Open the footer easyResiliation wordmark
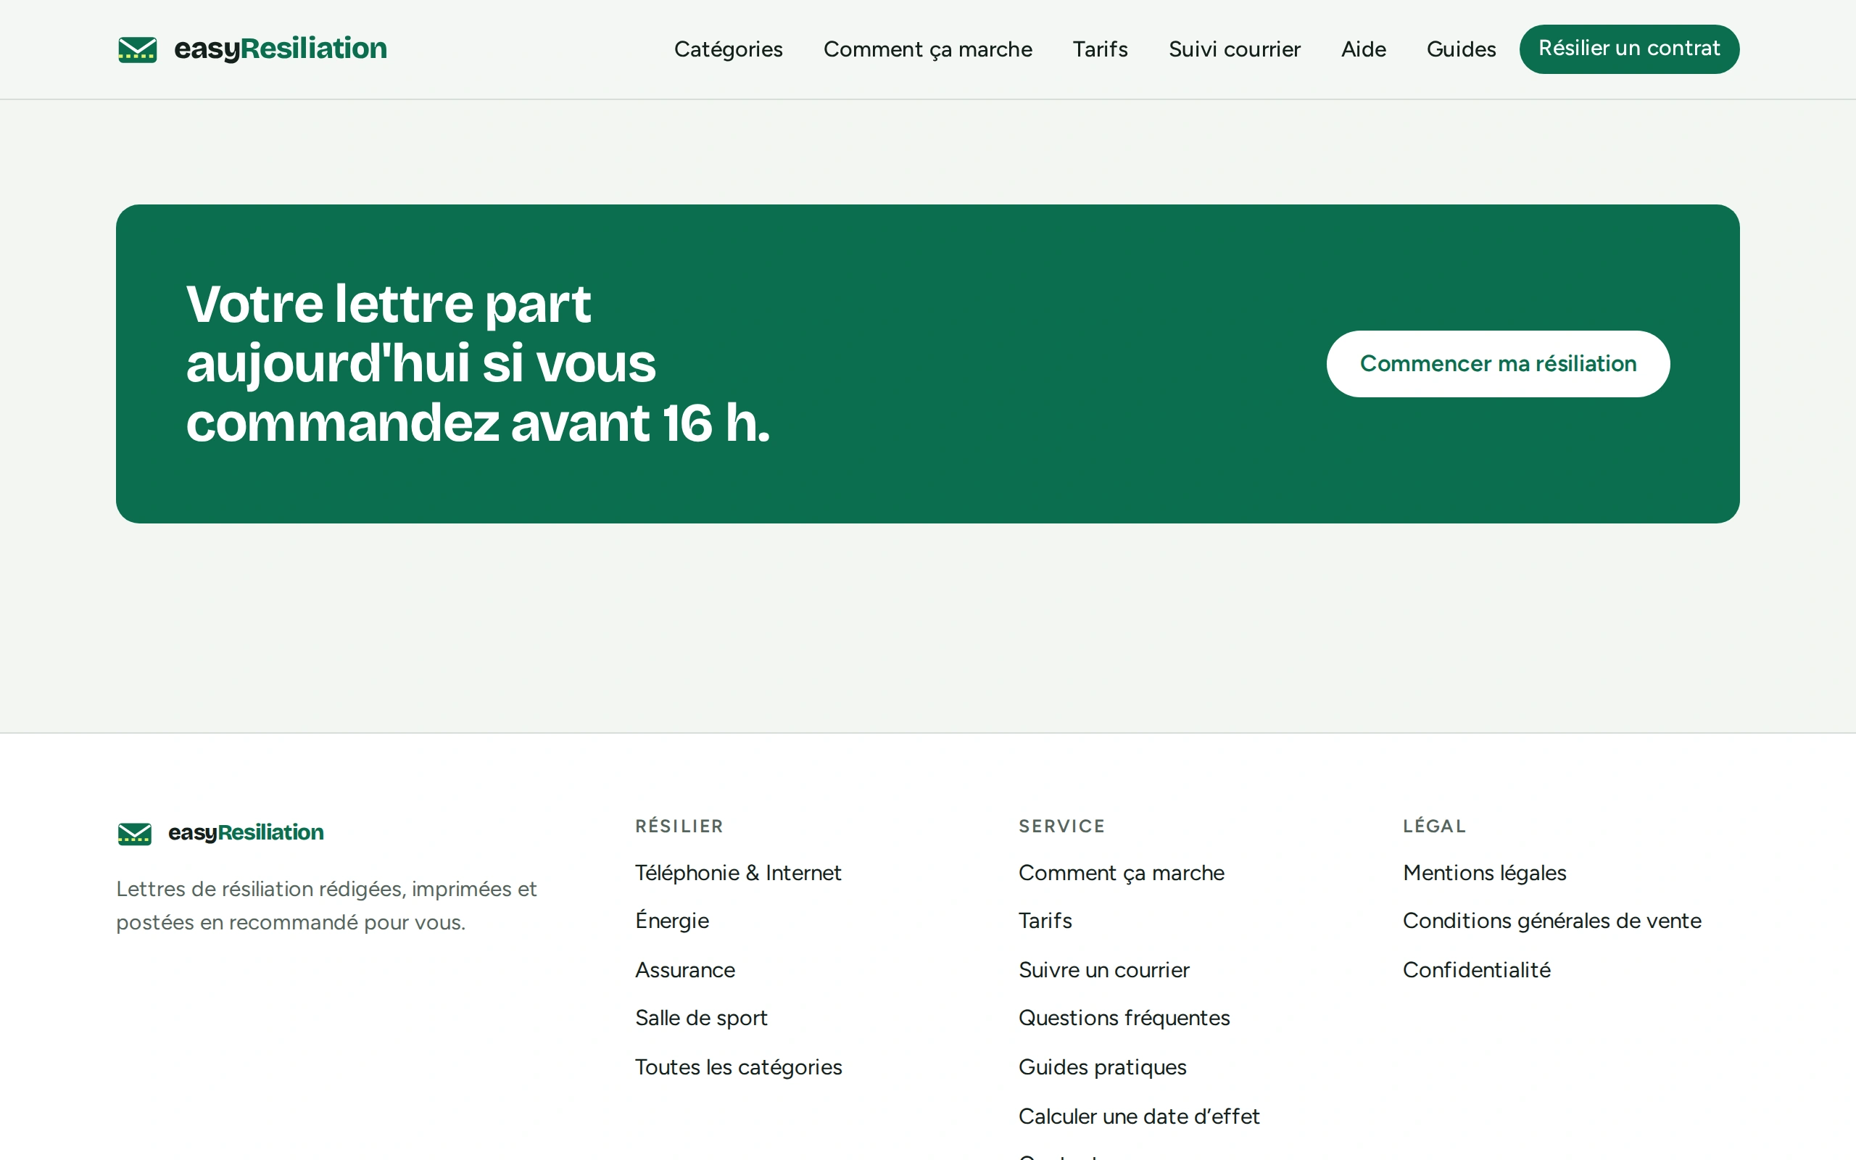This screenshot has width=1856, height=1160. point(246,833)
